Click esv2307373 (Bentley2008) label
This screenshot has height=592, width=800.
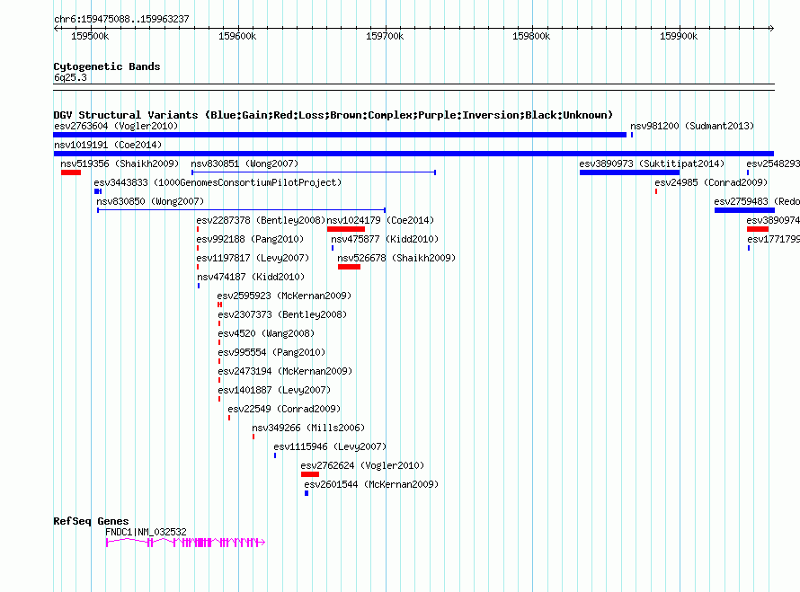282,314
